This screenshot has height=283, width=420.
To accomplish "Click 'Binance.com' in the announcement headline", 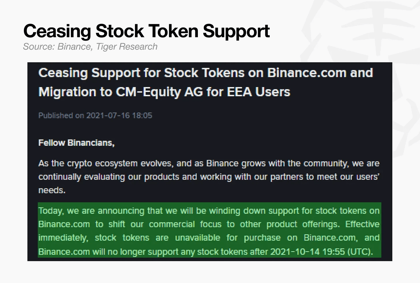I will click(x=307, y=73).
